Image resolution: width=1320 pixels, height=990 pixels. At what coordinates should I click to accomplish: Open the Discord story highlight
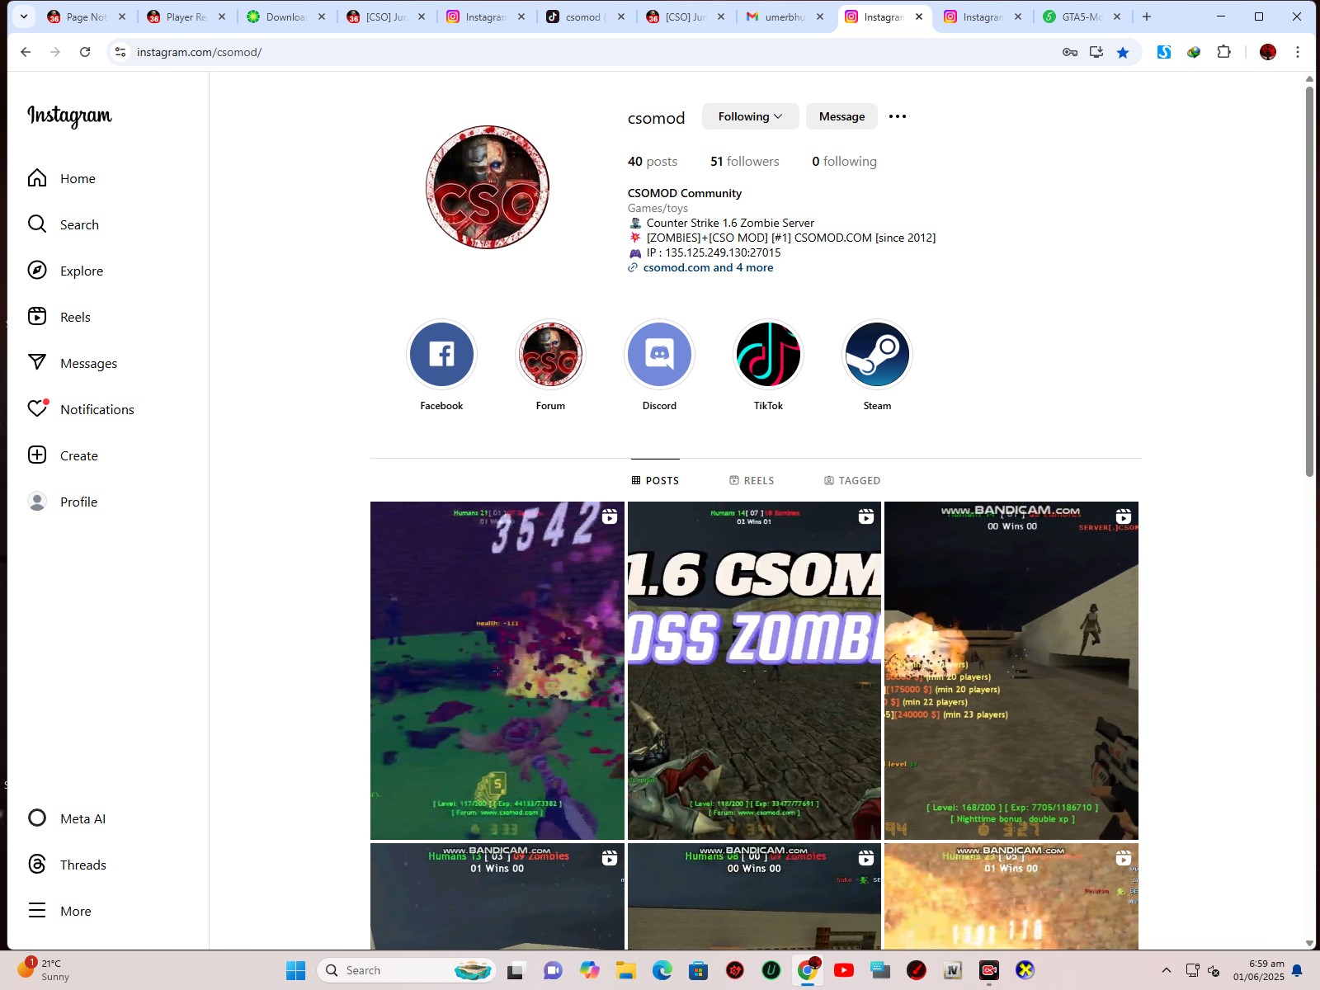pos(659,355)
